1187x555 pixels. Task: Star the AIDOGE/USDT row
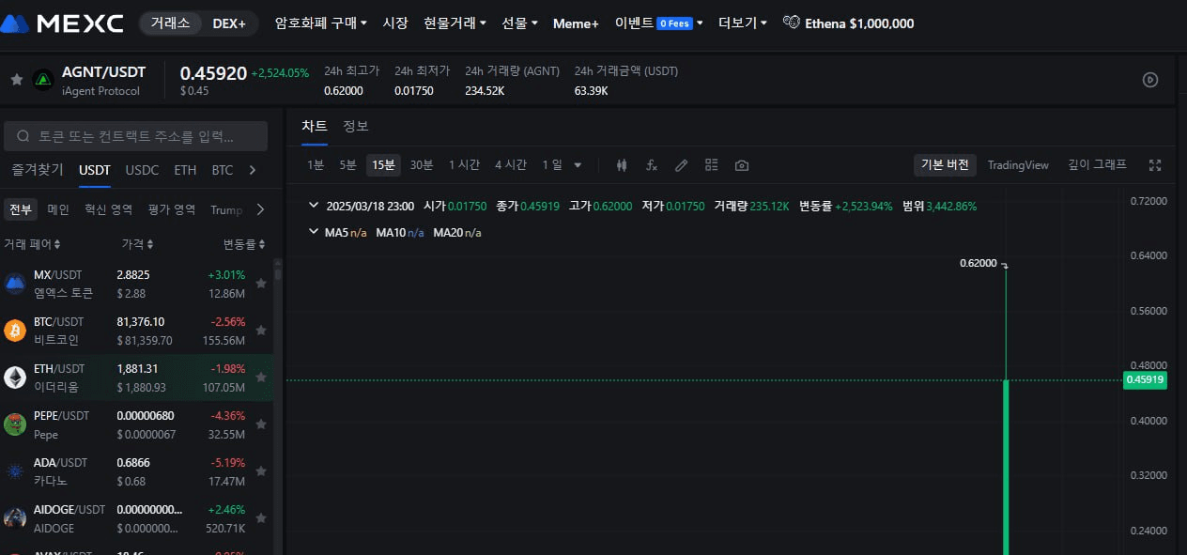pos(261,518)
